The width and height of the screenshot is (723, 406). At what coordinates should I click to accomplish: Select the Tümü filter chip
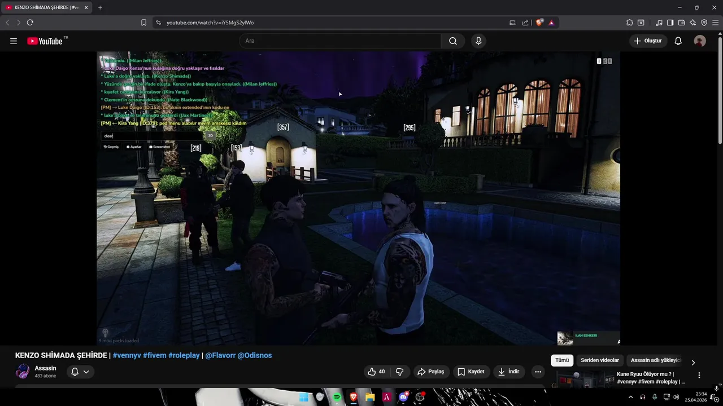(x=562, y=360)
